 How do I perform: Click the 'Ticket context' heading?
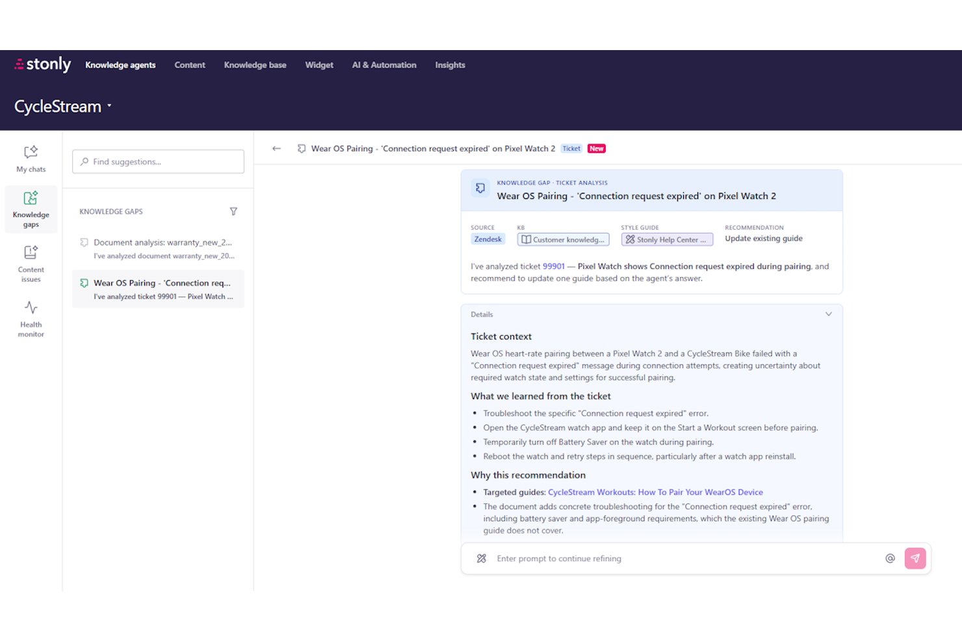tap(501, 336)
